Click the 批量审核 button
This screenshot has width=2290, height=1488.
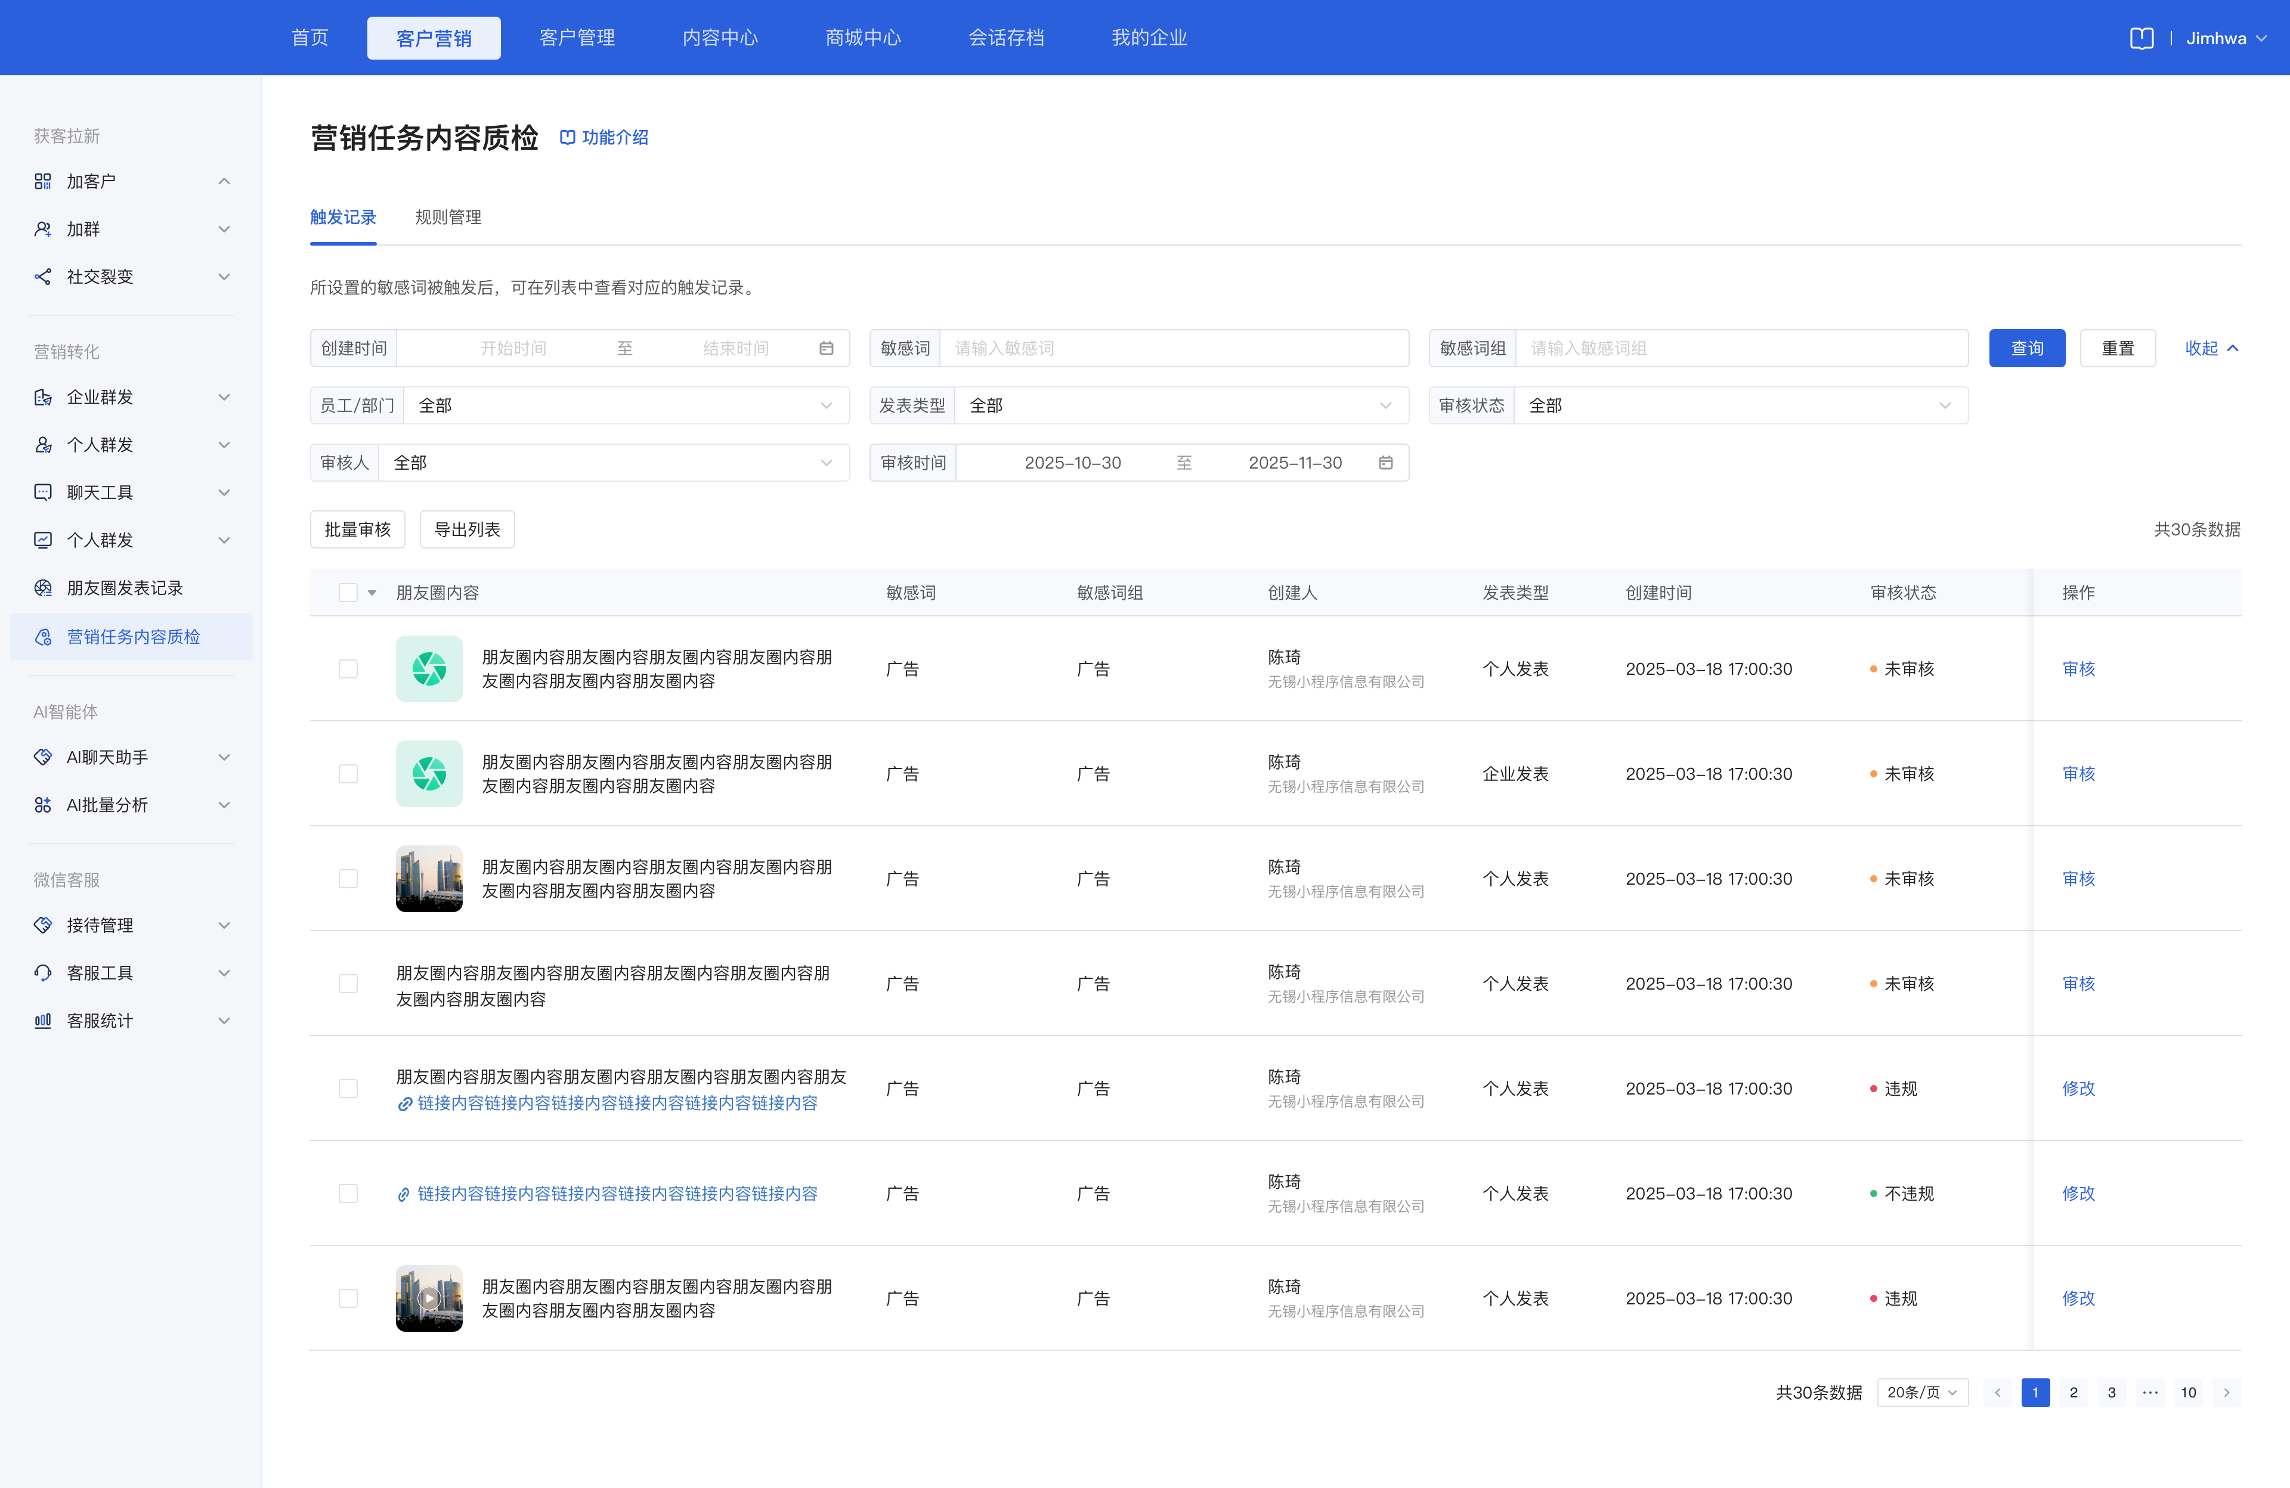pyautogui.click(x=358, y=530)
